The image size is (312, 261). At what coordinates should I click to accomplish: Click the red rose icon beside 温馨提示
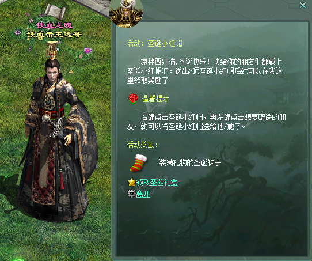pyautogui.click(x=133, y=99)
